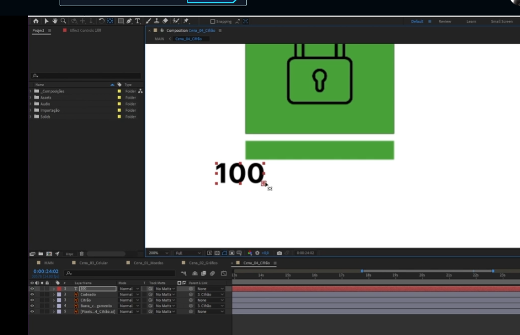
Task: Expand the _Composições folder
Action: (31, 91)
